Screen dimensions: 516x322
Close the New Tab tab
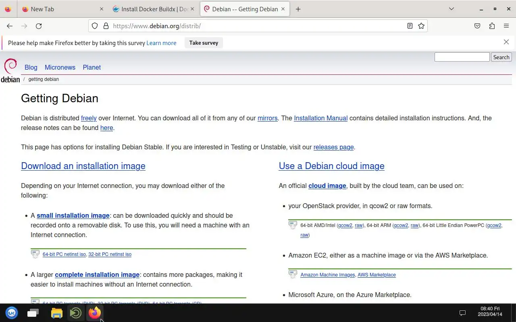[101, 9]
